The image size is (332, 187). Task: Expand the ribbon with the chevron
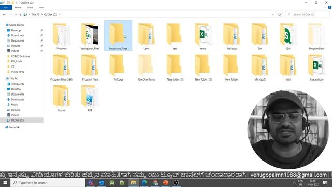coord(325,7)
